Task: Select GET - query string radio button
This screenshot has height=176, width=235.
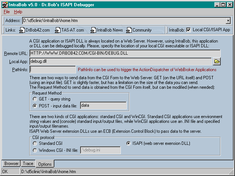Action: (35, 99)
